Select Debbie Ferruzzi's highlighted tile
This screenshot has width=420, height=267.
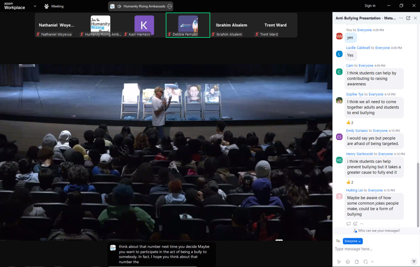point(188,25)
